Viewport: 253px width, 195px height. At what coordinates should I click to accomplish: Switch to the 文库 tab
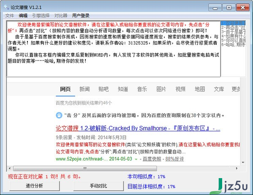click(219, 89)
